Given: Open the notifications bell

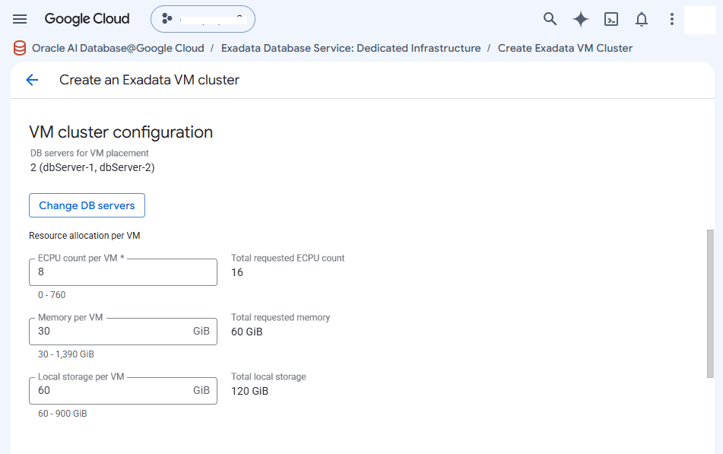Looking at the screenshot, I should point(642,19).
